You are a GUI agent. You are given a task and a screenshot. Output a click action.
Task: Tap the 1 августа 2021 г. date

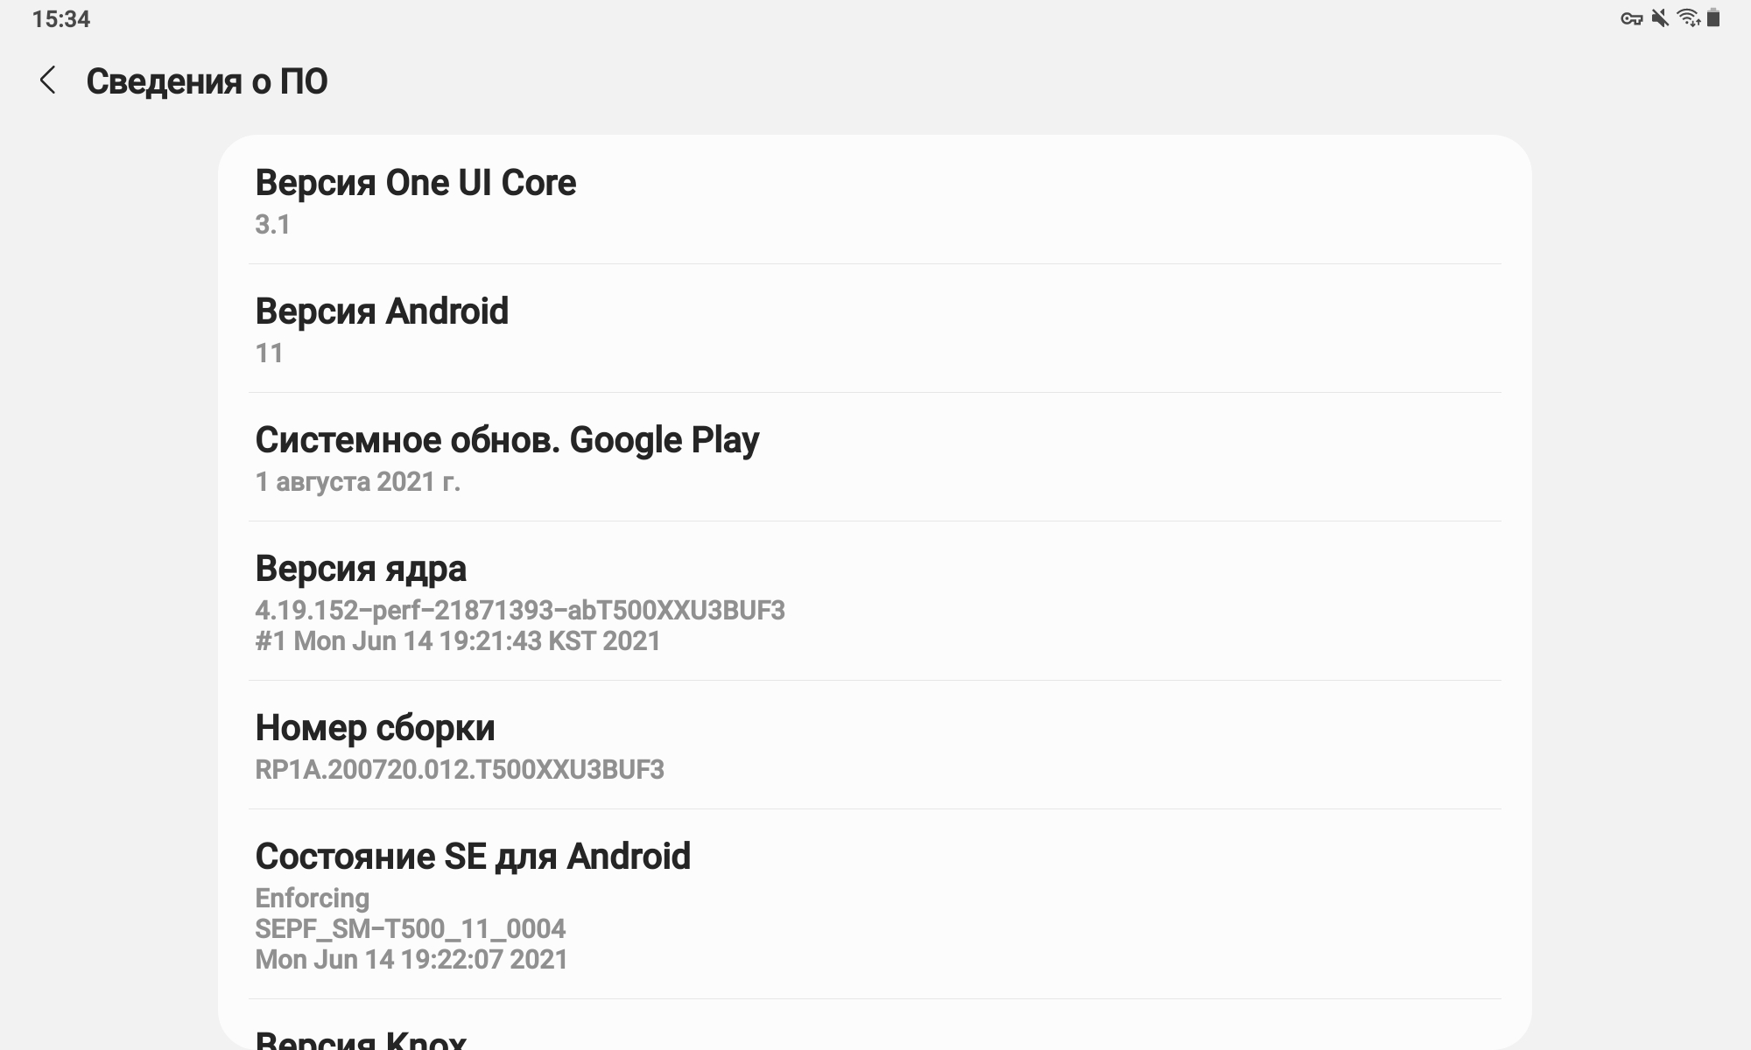[x=357, y=482]
